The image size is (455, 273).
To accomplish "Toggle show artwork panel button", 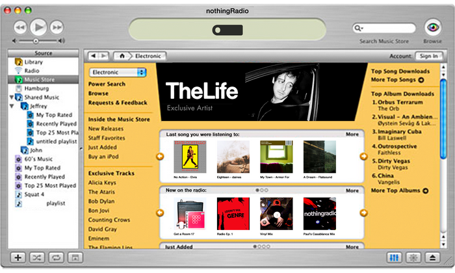I will [x=75, y=257].
